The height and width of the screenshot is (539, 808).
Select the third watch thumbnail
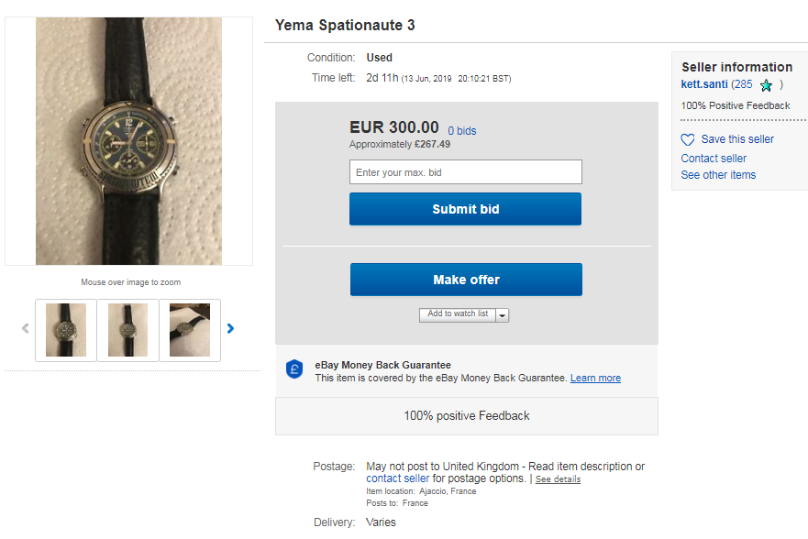(190, 330)
